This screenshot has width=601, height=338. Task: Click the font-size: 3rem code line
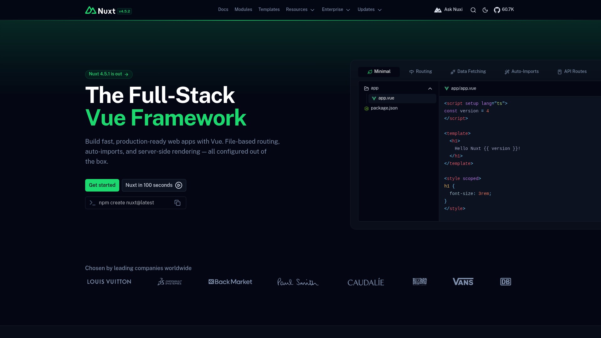(470, 194)
